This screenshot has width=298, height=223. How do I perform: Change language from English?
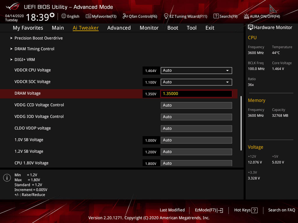tap(73, 16)
